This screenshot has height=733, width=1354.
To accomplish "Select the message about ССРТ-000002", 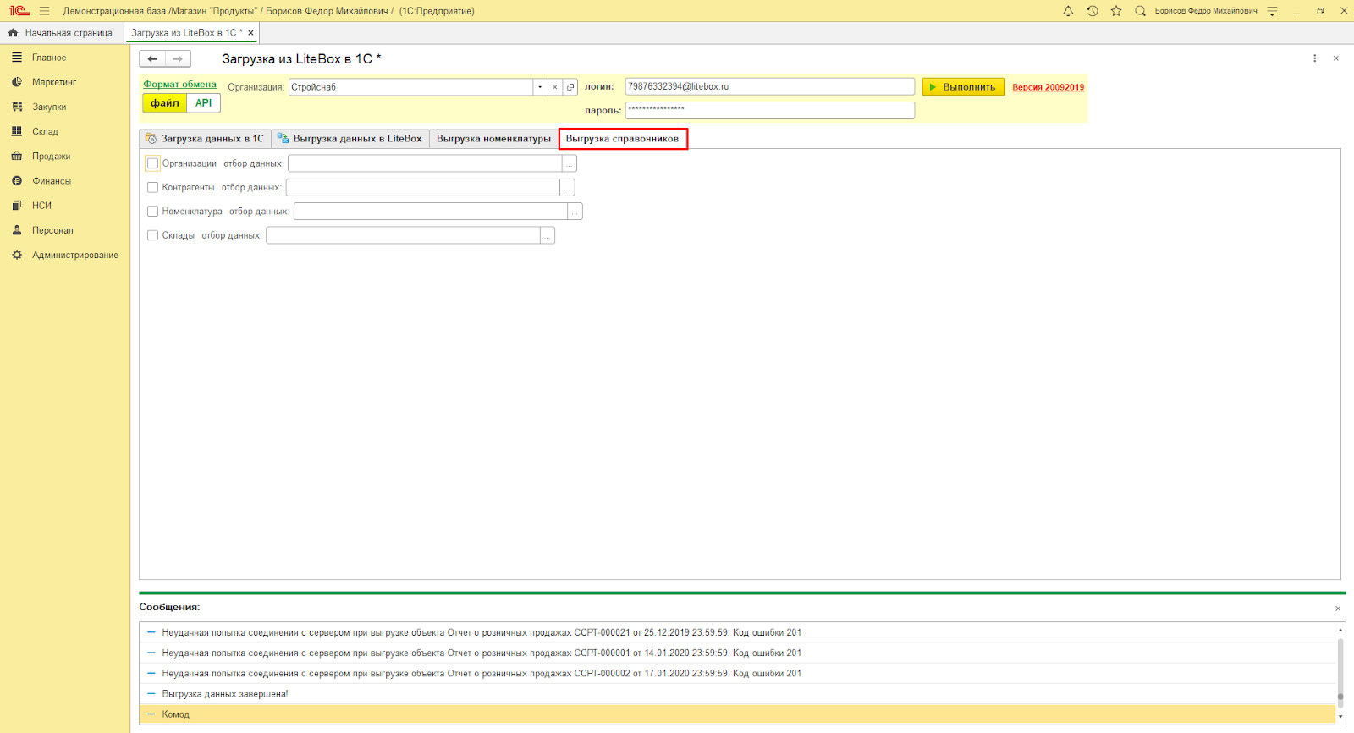I will (x=737, y=674).
